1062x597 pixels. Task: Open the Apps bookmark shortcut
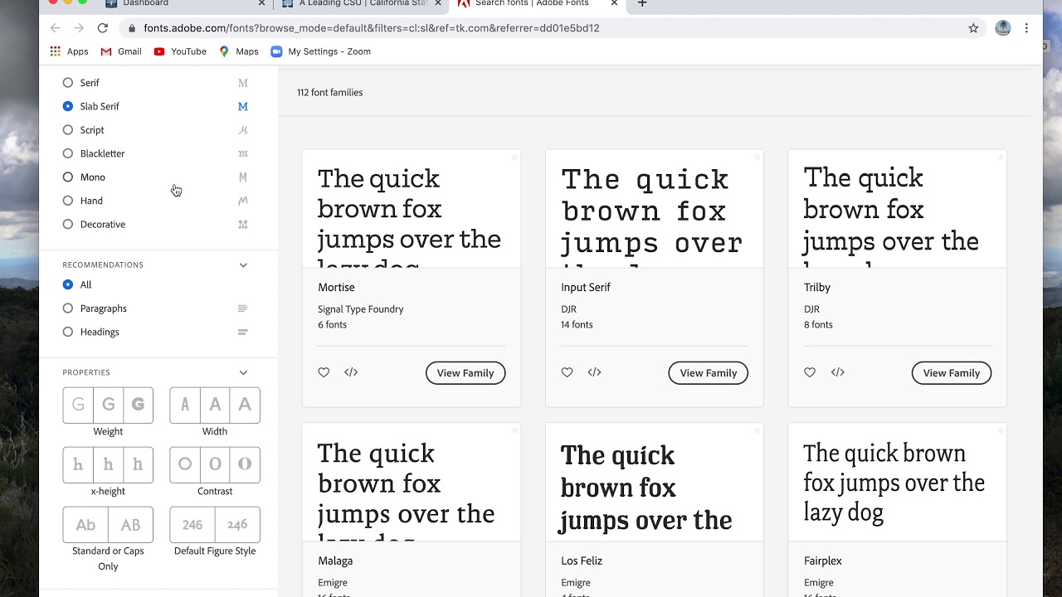pos(69,51)
